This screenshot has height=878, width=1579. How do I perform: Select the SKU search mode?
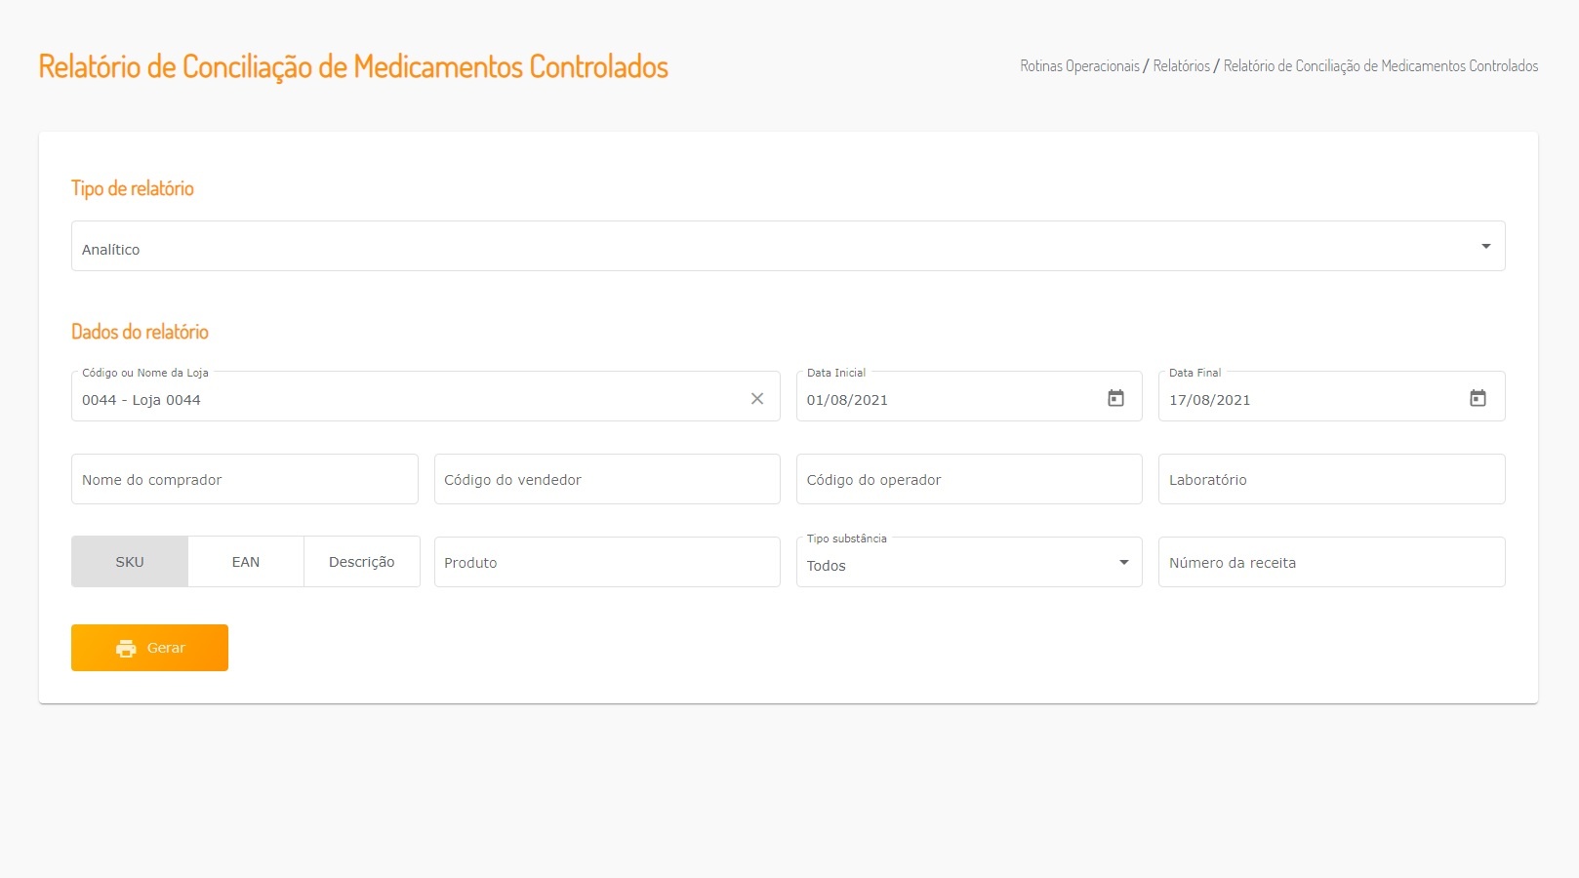pos(130,562)
